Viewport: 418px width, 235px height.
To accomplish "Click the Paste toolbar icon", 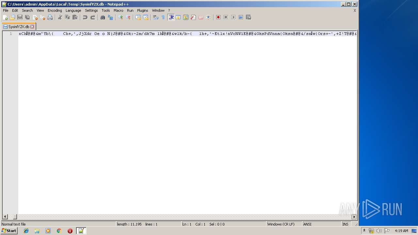I will click(x=75, y=17).
